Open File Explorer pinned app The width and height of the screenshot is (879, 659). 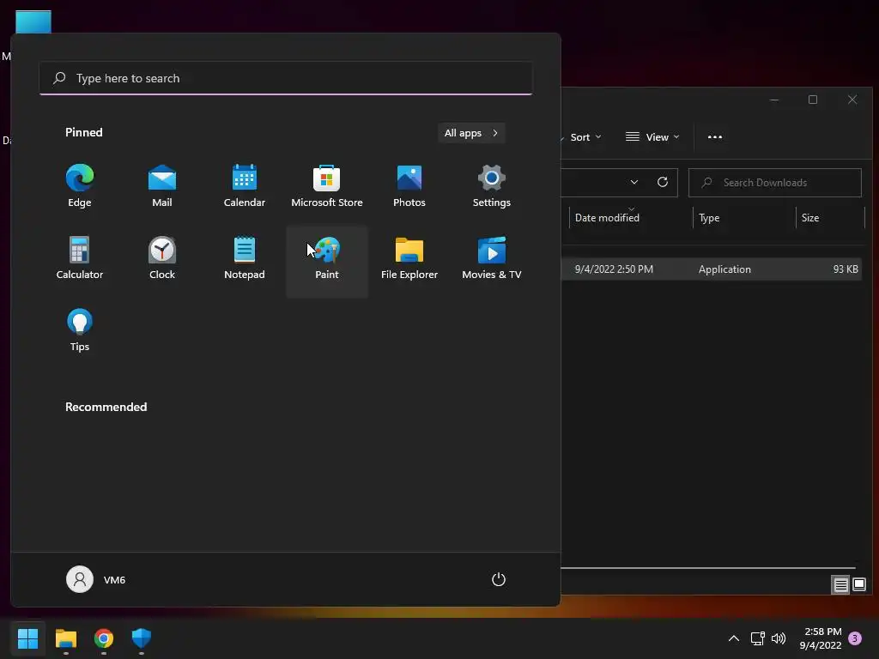(409, 258)
